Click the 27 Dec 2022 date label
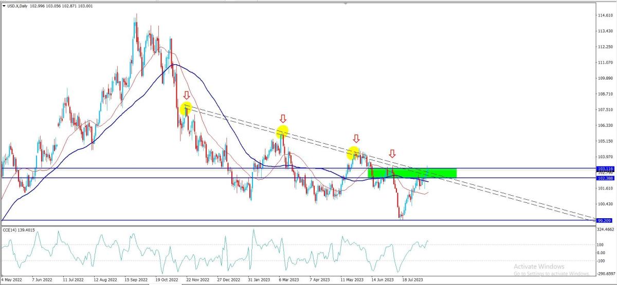Screen dimensions: 617x285 coord(228,281)
